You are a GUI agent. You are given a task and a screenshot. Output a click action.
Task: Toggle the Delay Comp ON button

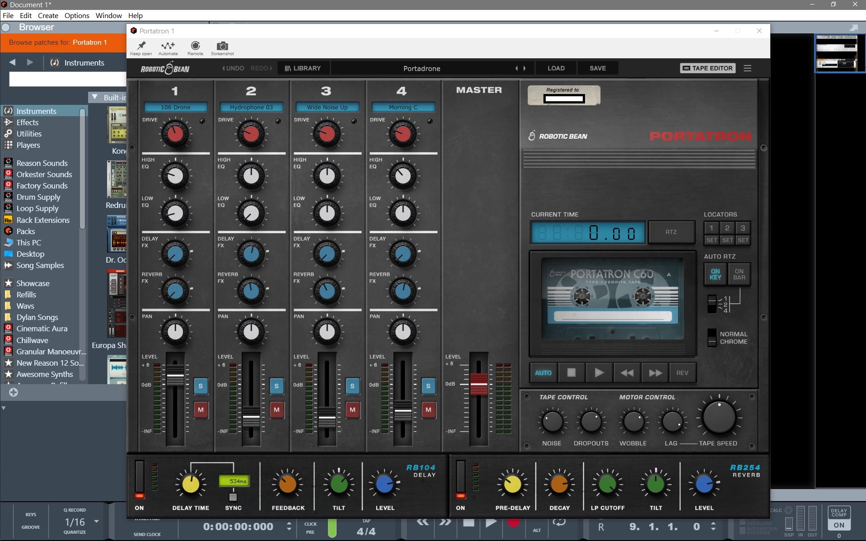point(839,525)
